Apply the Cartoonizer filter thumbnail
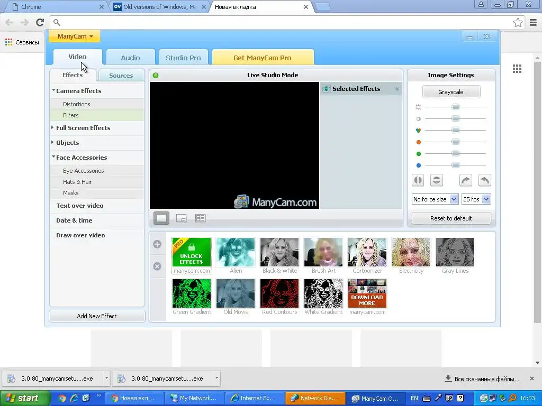The image size is (542, 406). (x=367, y=252)
